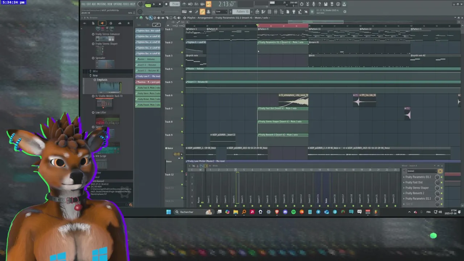Open the HELP menu

click(133, 4)
